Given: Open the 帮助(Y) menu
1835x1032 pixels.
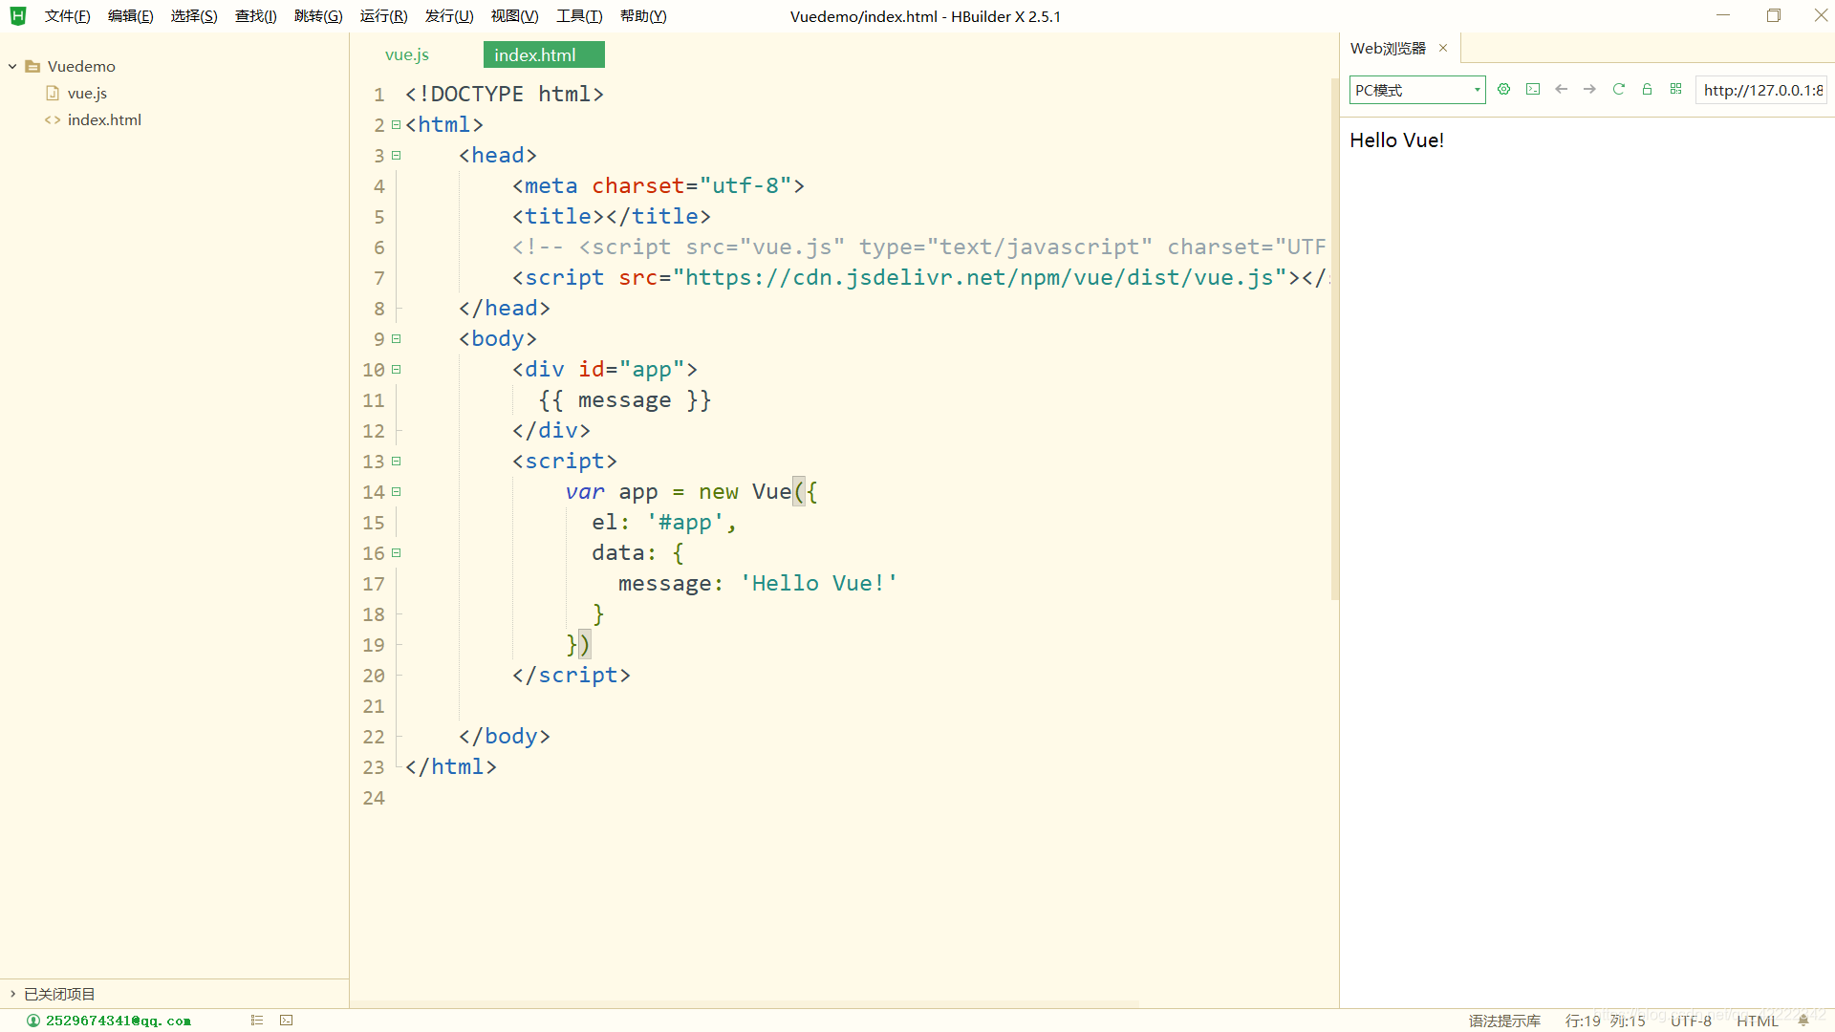Looking at the screenshot, I should 643,16.
